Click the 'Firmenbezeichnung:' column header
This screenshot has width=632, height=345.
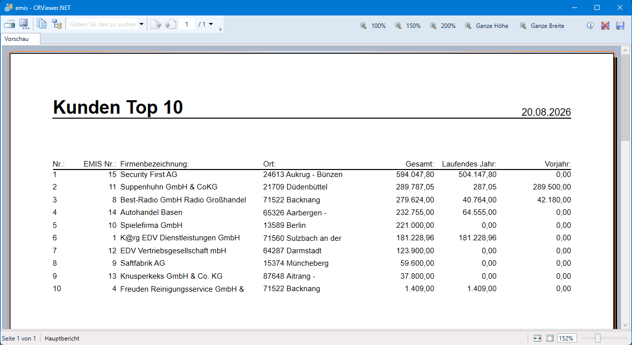click(x=154, y=164)
